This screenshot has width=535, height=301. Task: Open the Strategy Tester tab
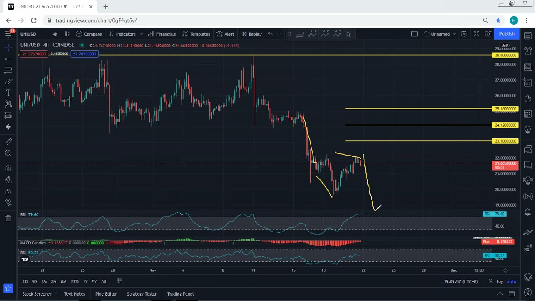[x=142, y=294]
